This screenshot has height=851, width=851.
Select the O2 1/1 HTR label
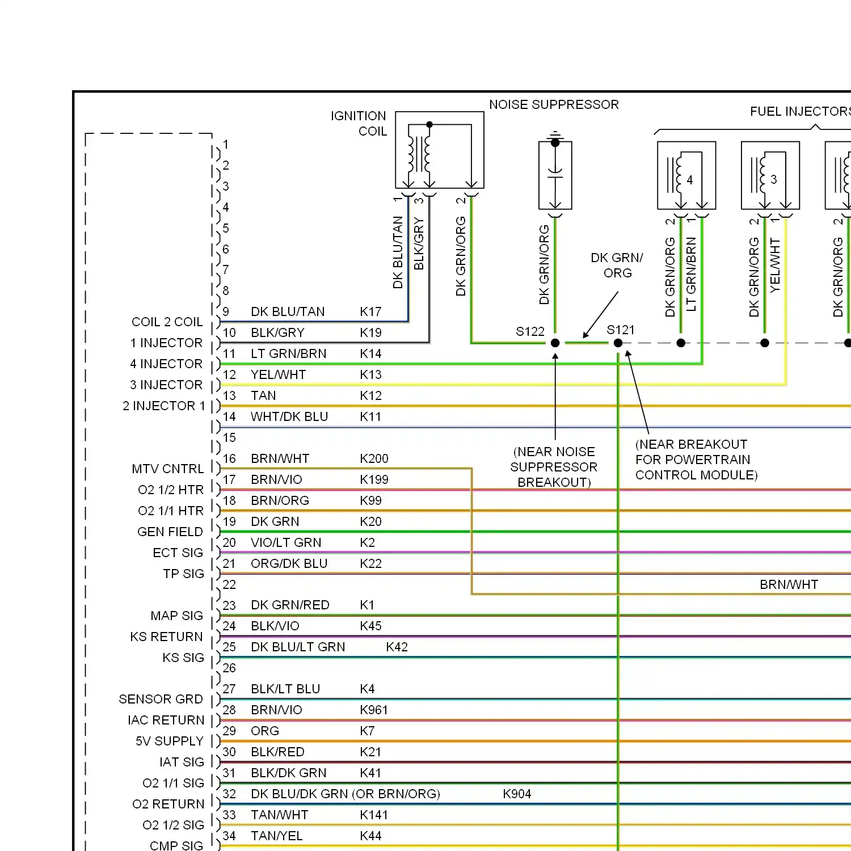pyautogui.click(x=171, y=511)
